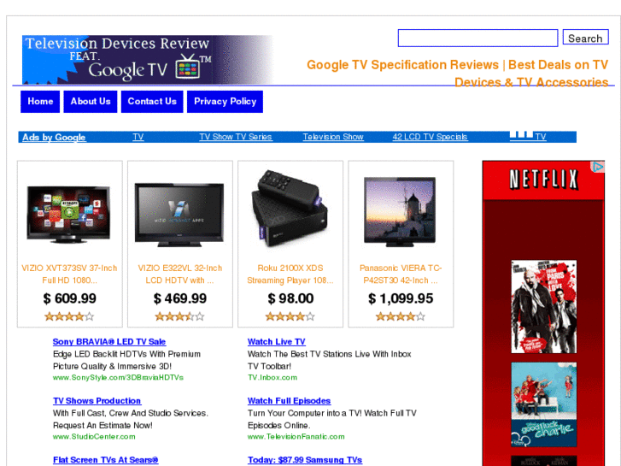Click the Netflix logo in sidebar ad
This screenshot has height=466, width=621.
pos(543,180)
